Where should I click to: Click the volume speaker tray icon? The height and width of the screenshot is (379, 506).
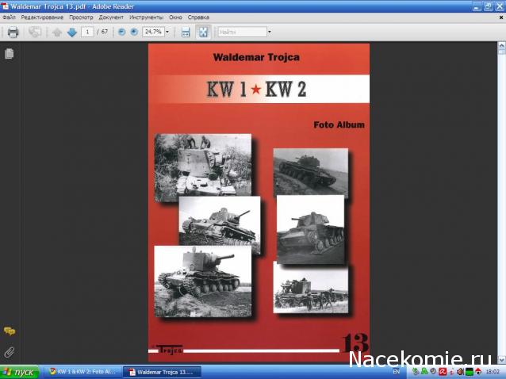[461, 372]
